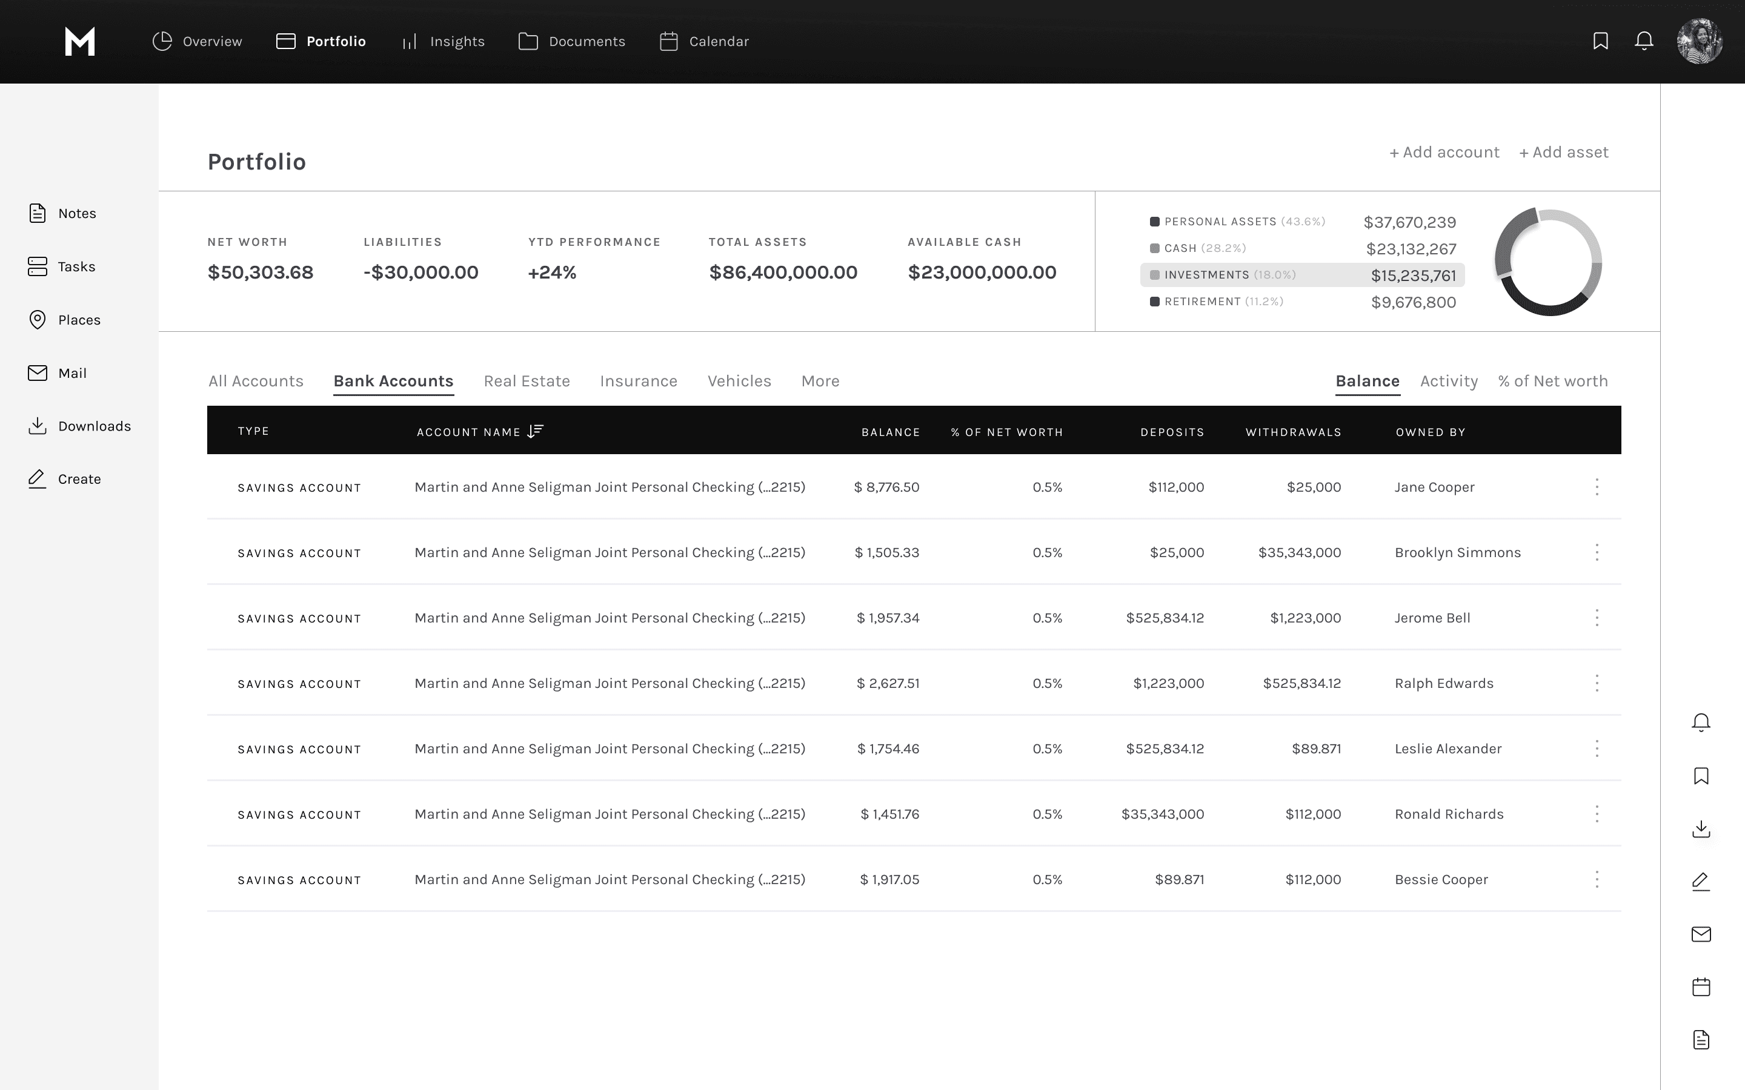Click the user profile avatar
The width and height of the screenshot is (1745, 1090).
(1700, 41)
